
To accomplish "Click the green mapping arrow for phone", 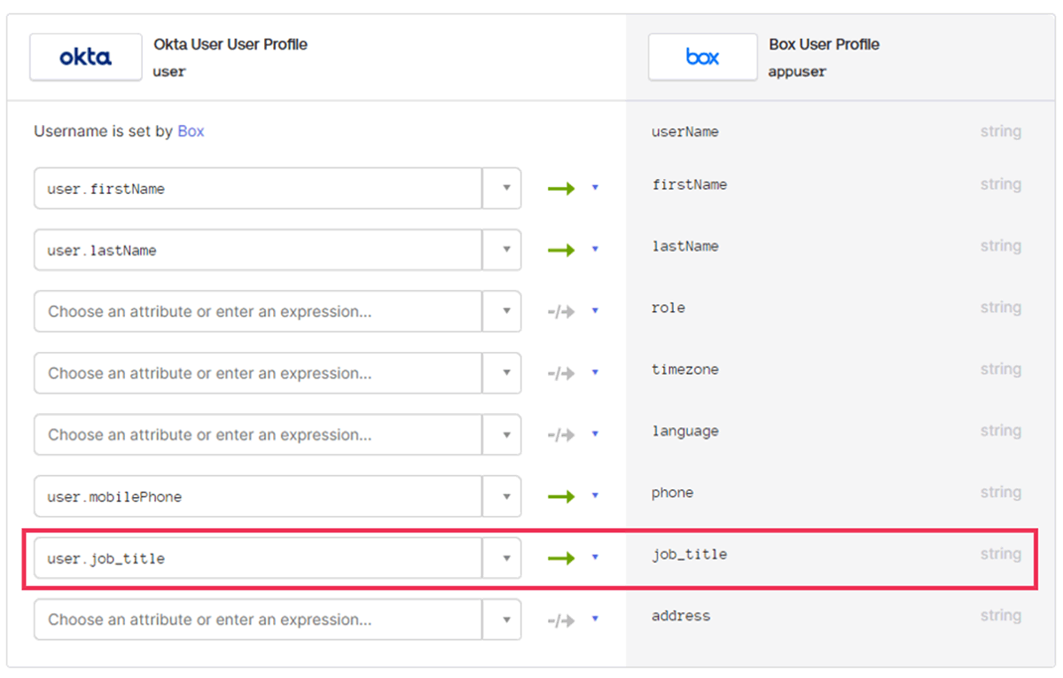I will tap(561, 496).
